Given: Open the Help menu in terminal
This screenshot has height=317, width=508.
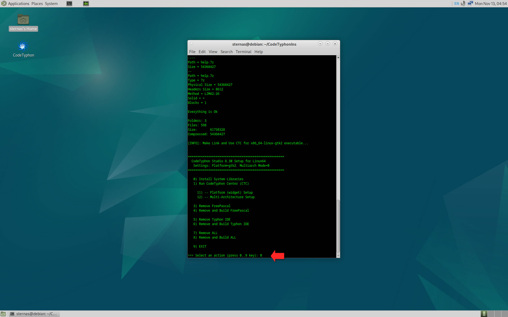Looking at the screenshot, I should tap(258, 52).
